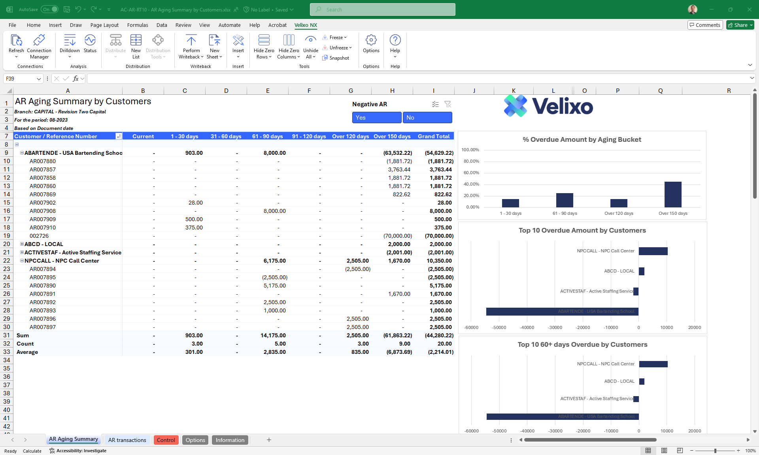This screenshot has width=759, height=455.
Task: Open the Formulas ribbon tab
Action: [x=138, y=25]
